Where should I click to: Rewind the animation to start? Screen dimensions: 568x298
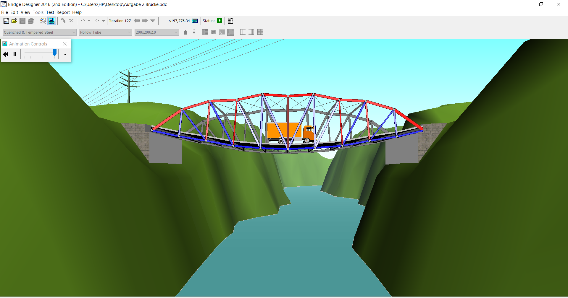(6, 54)
